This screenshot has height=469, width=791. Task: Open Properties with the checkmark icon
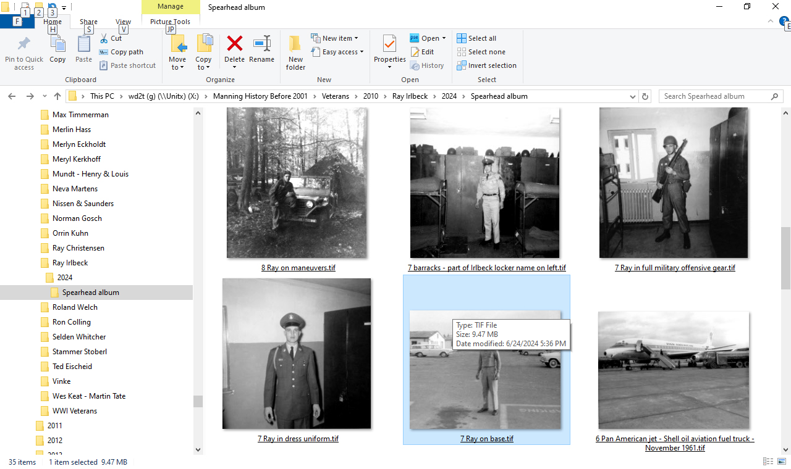[389, 44]
